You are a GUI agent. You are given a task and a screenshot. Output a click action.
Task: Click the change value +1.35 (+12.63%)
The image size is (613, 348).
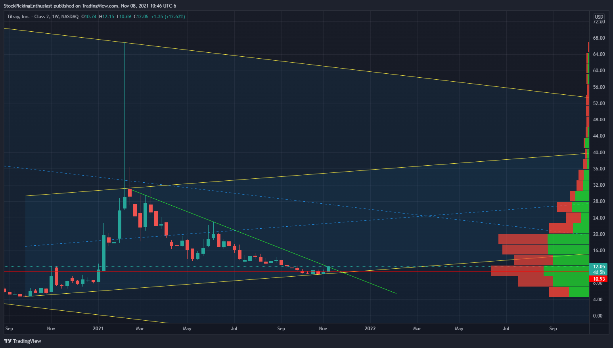coord(168,17)
